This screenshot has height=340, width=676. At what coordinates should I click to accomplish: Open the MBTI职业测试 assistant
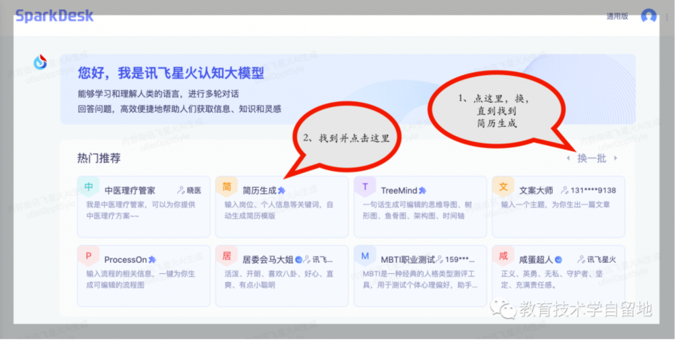(421, 276)
